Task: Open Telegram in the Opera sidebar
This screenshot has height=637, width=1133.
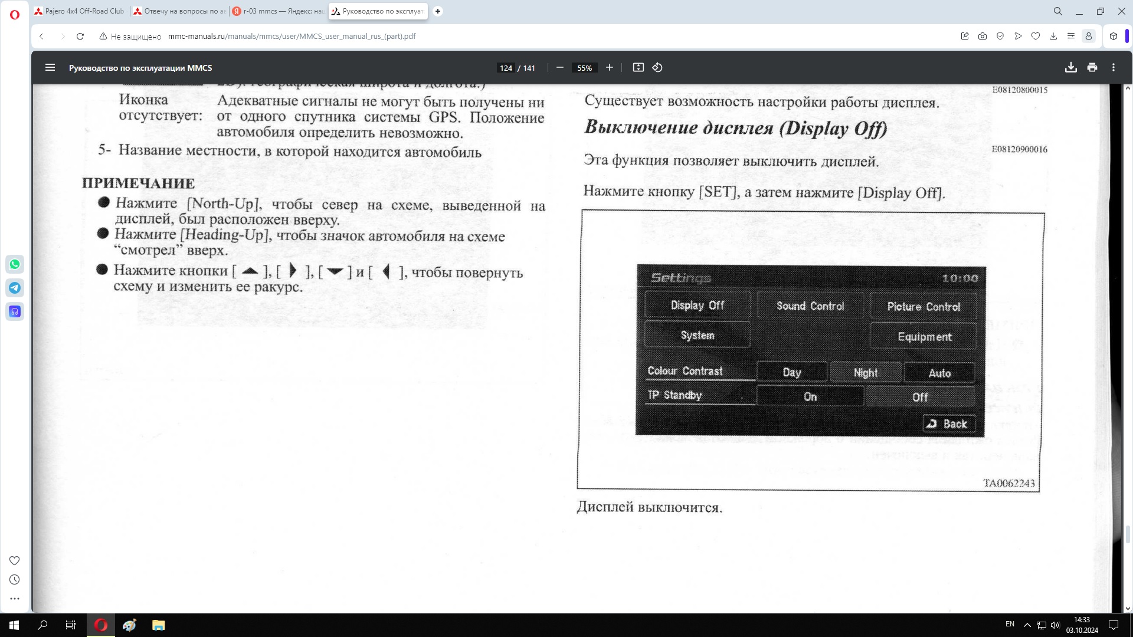Action: coord(15,288)
